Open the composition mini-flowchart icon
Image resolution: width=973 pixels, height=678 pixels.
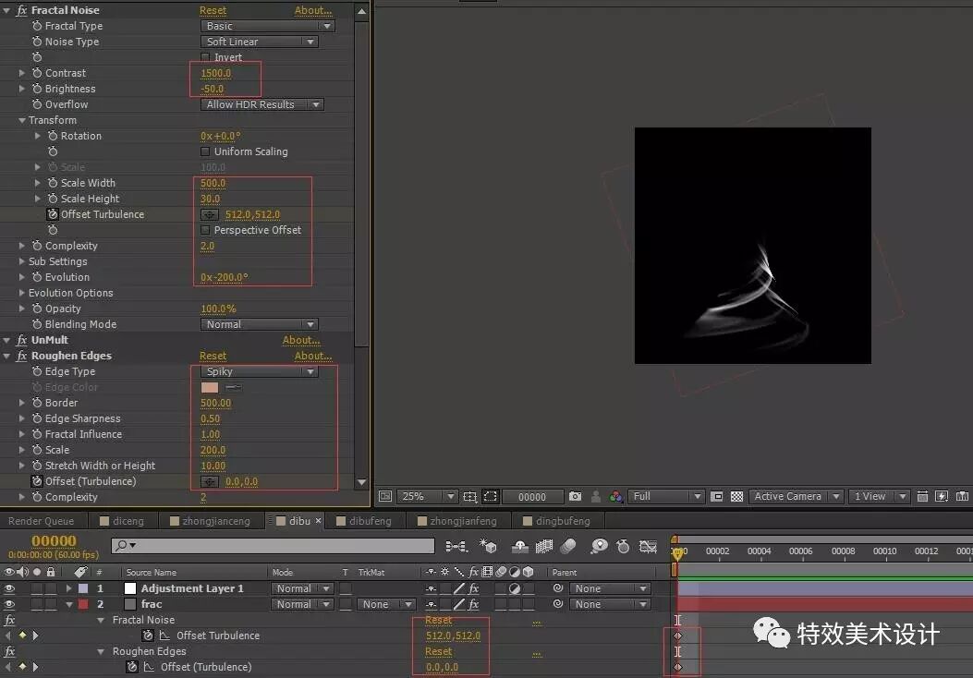pyautogui.click(x=456, y=546)
